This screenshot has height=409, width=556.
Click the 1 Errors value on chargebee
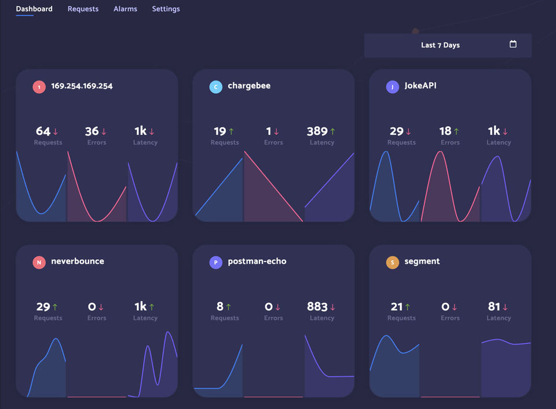[x=269, y=131]
